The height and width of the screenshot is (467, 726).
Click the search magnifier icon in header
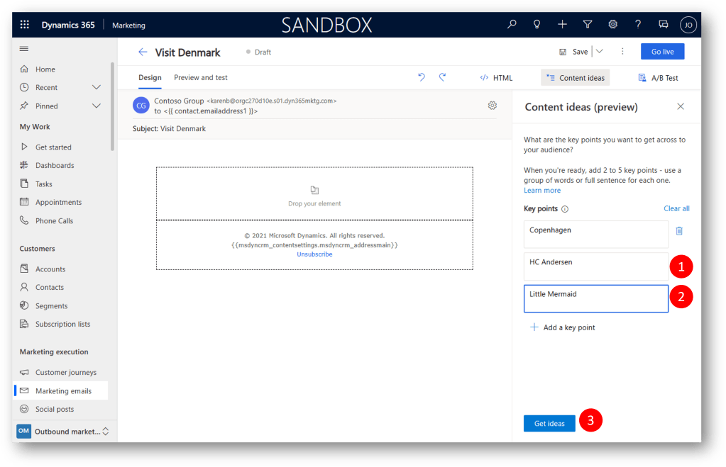pos(512,25)
